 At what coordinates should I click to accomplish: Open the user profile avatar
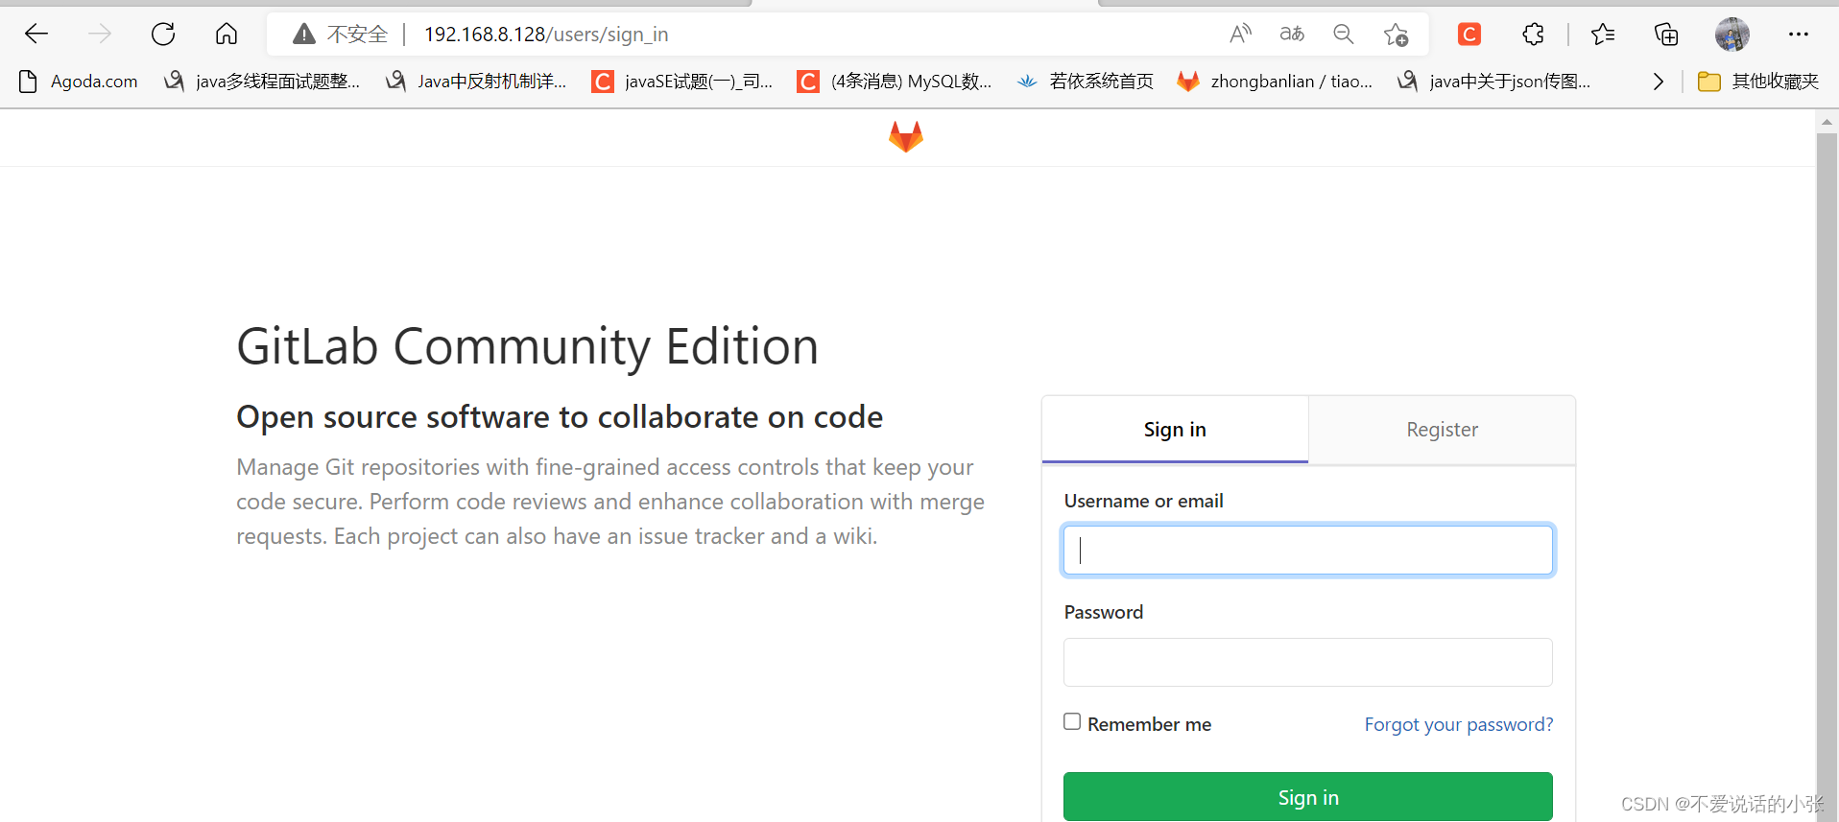[1732, 35]
